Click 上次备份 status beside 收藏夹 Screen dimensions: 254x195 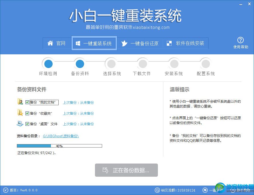tap(78, 113)
